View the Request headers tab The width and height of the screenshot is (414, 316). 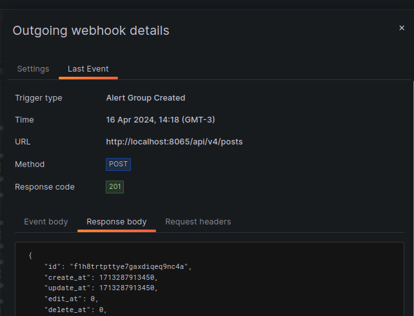point(198,222)
